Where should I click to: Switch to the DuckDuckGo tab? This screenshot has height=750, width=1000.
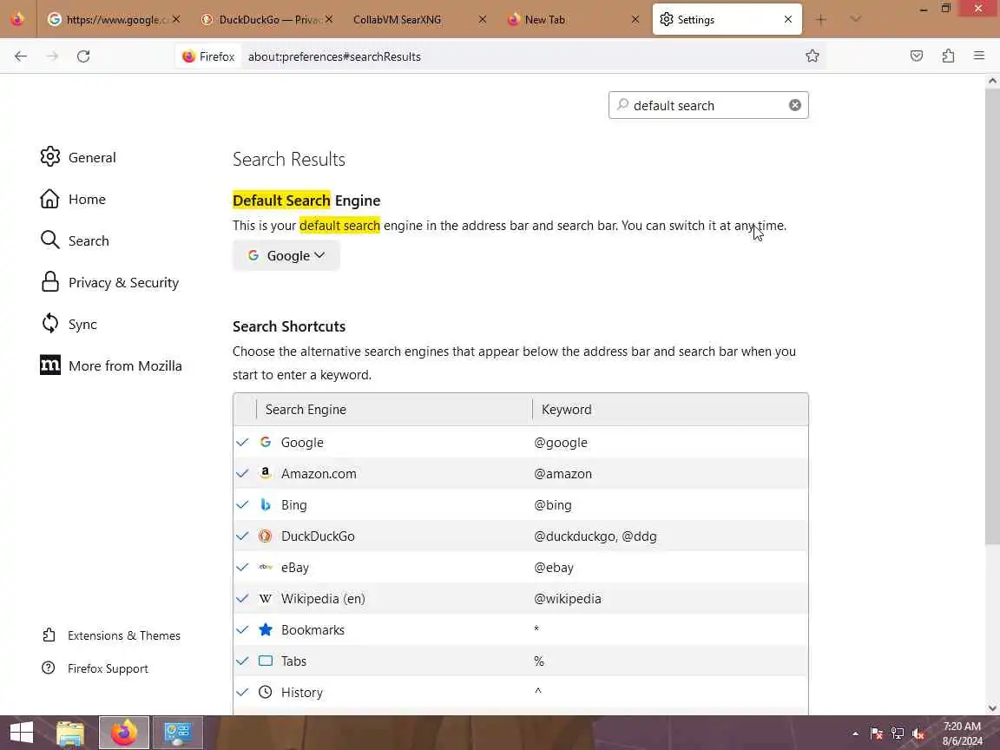click(x=268, y=20)
